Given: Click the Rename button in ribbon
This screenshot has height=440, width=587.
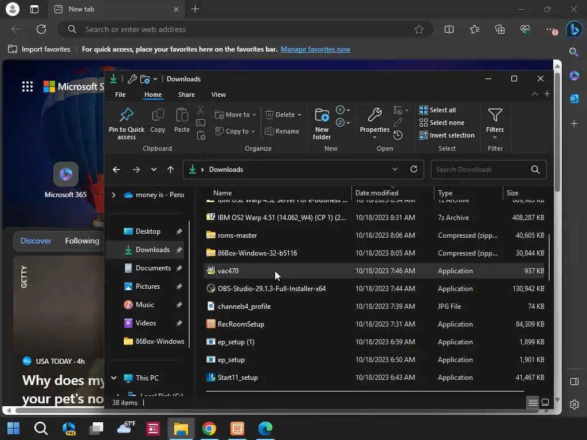Looking at the screenshot, I should 282,131.
